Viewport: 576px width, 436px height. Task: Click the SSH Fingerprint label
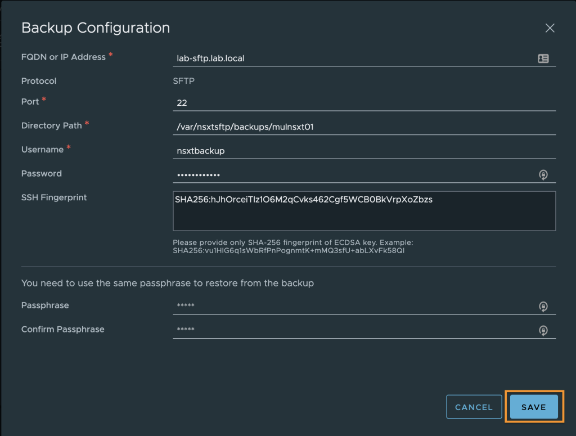click(x=54, y=197)
